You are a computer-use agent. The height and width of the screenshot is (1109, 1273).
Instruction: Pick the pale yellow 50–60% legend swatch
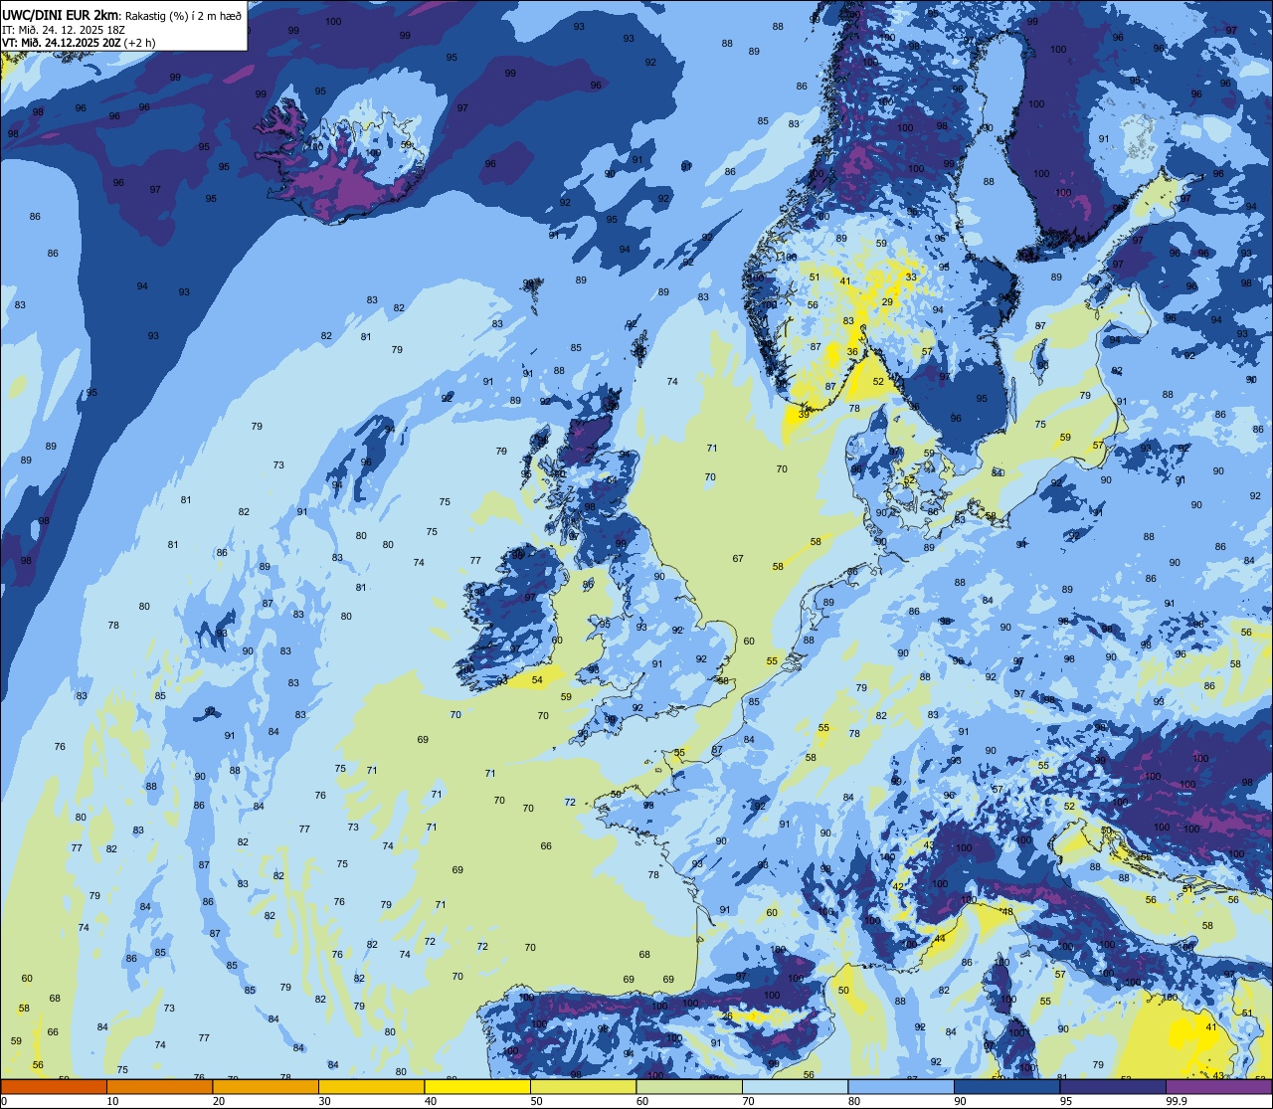583,1087
